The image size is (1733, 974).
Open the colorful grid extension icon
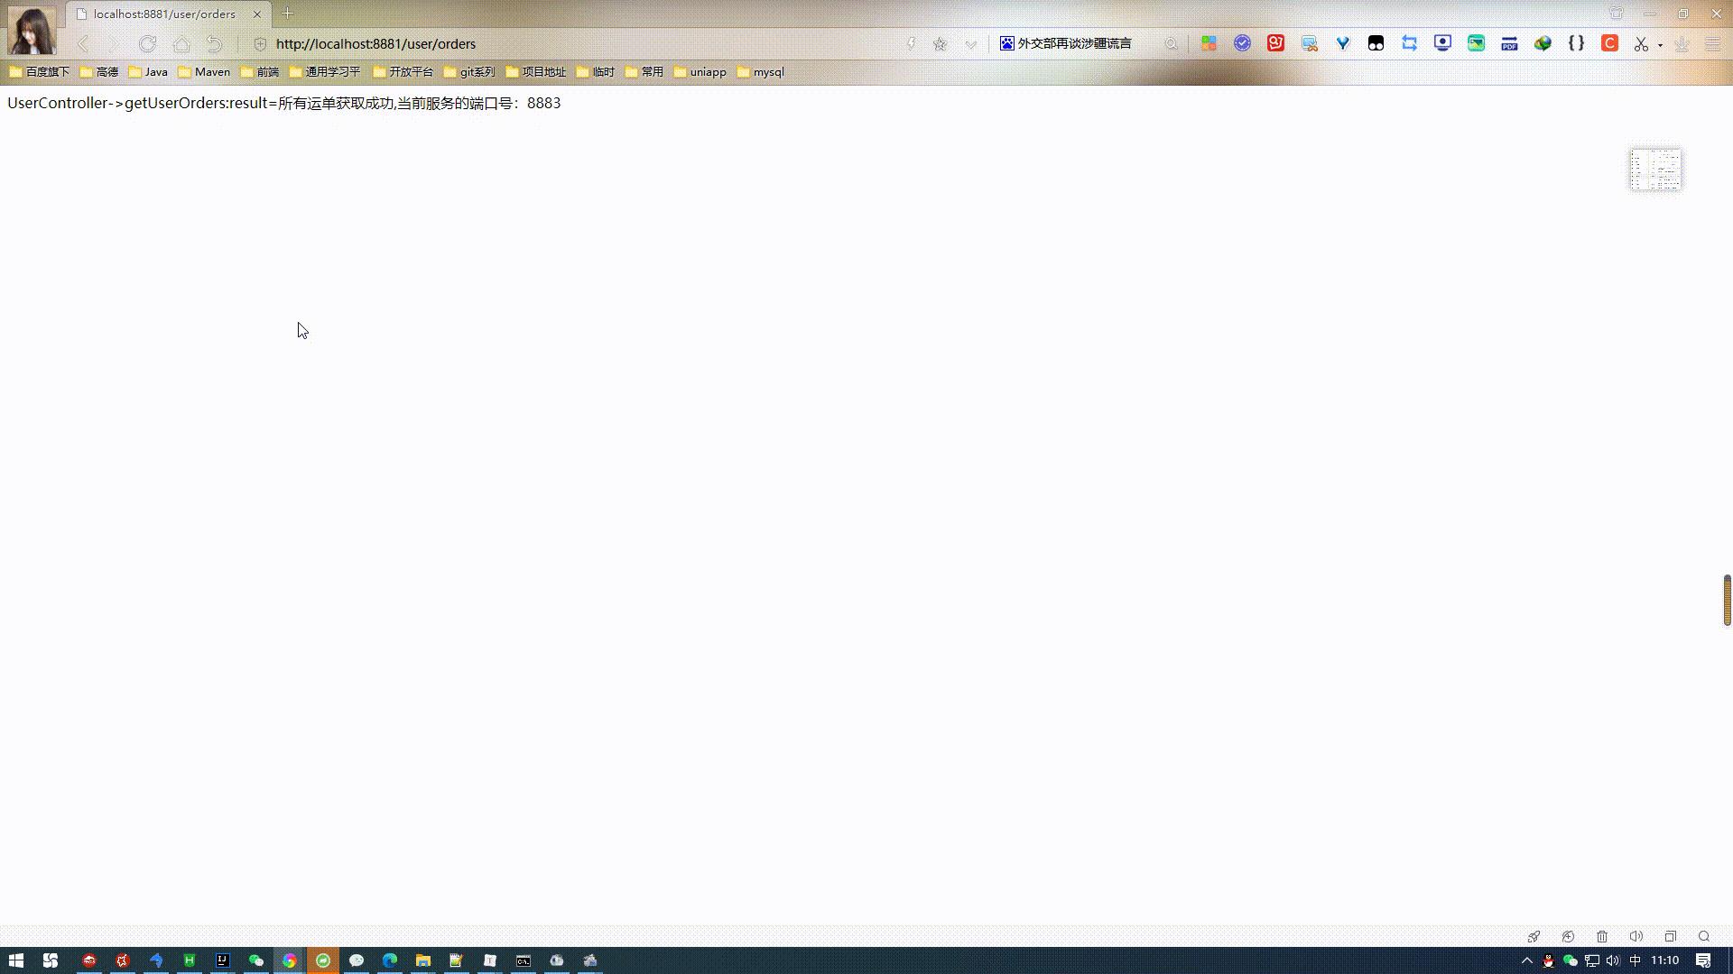point(1209,43)
